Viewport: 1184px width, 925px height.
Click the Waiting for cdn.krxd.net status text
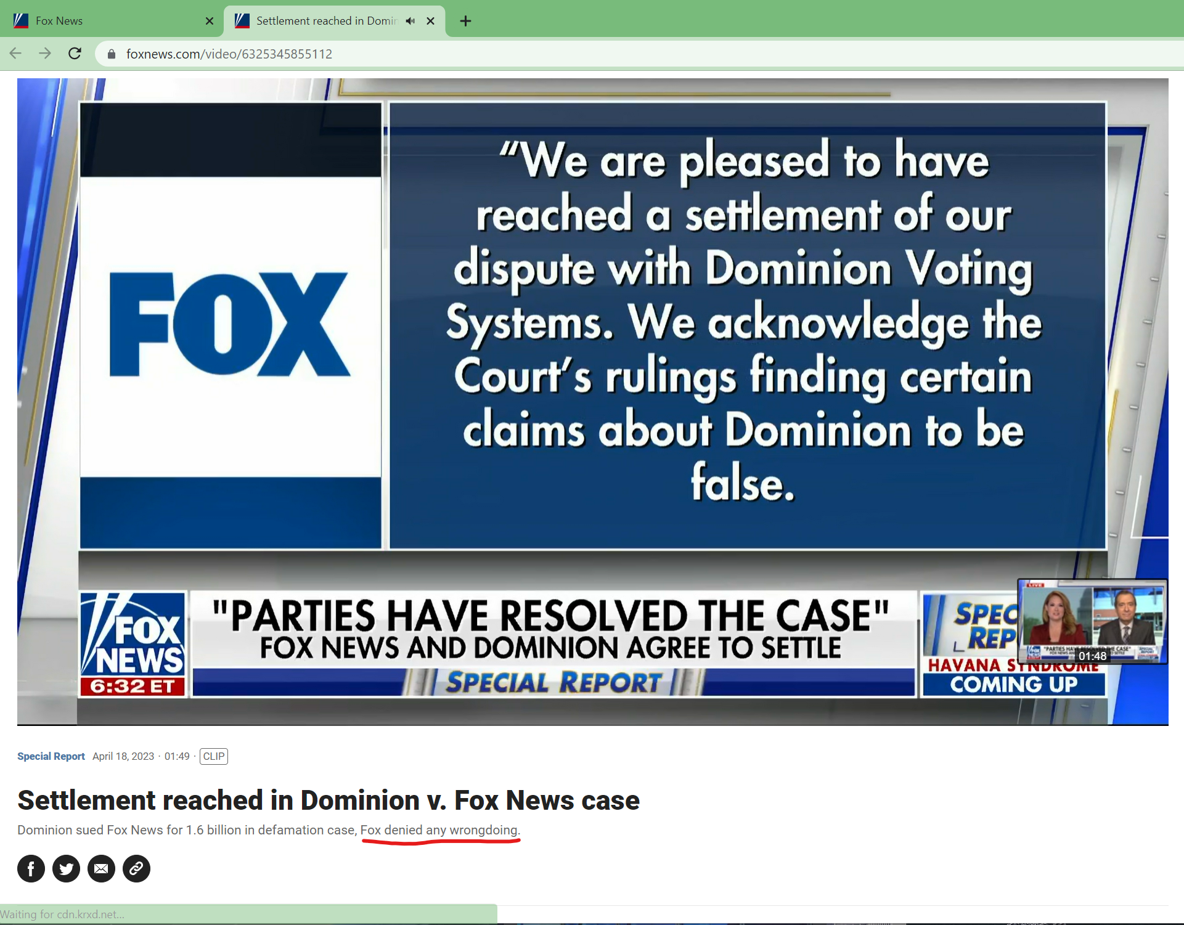[62, 915]
